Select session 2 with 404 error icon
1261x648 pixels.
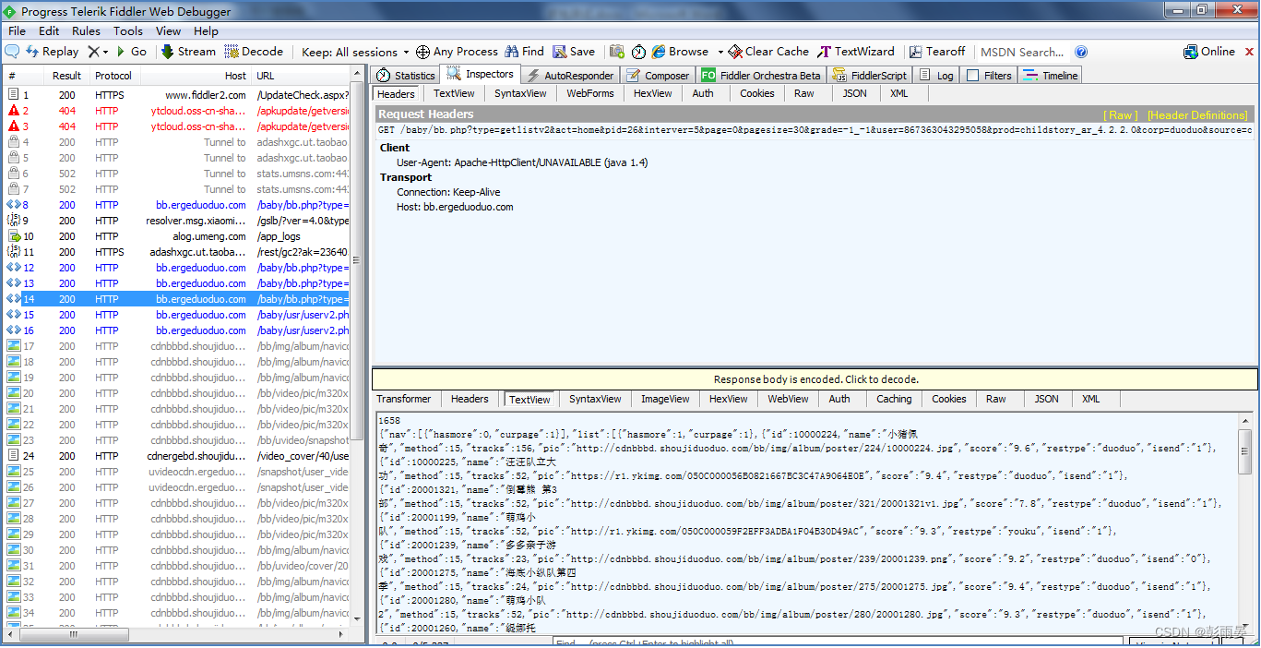(x=177, y=111)
